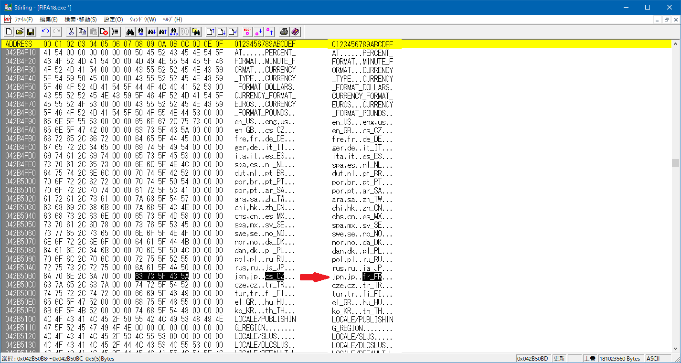Copy the selected bytes
The image size is (681, 363).
82,32
